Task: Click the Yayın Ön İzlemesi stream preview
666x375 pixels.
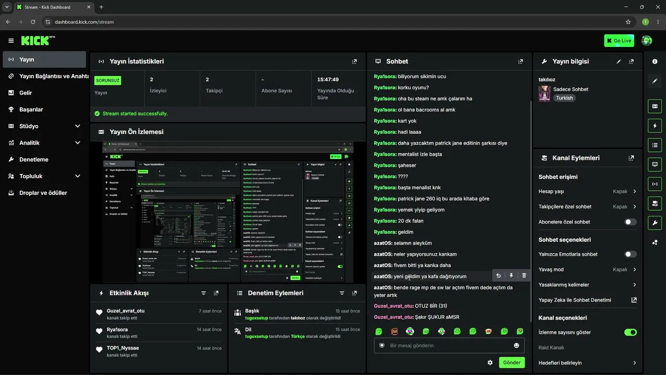Action: pos(227,213)
